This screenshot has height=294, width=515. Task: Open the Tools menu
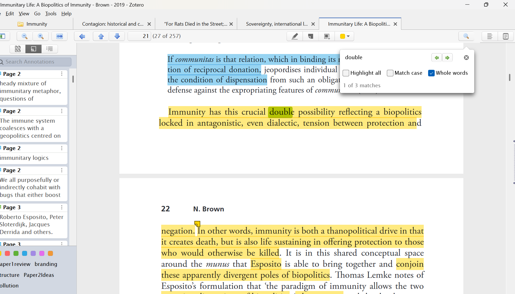[x=51, y=14]
